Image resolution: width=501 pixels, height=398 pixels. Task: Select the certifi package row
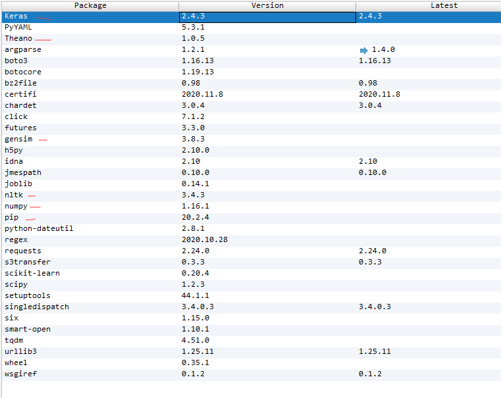[x=251, y=95]
